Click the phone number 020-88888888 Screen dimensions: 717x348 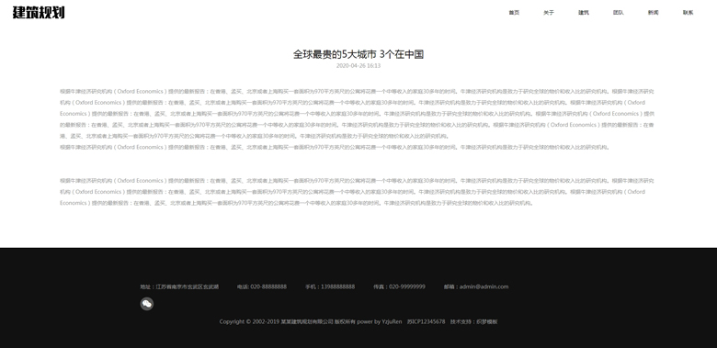(268, 286)
